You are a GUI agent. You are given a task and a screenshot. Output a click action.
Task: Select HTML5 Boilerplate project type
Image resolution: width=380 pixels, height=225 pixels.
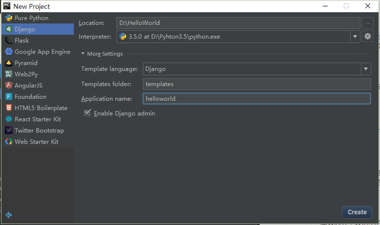(x=38, y=108)
